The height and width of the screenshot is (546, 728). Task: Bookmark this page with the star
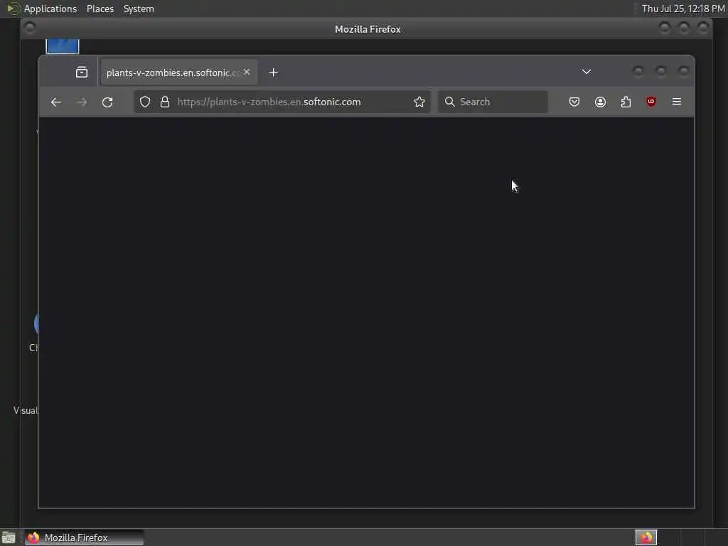(x=419, y=102)
